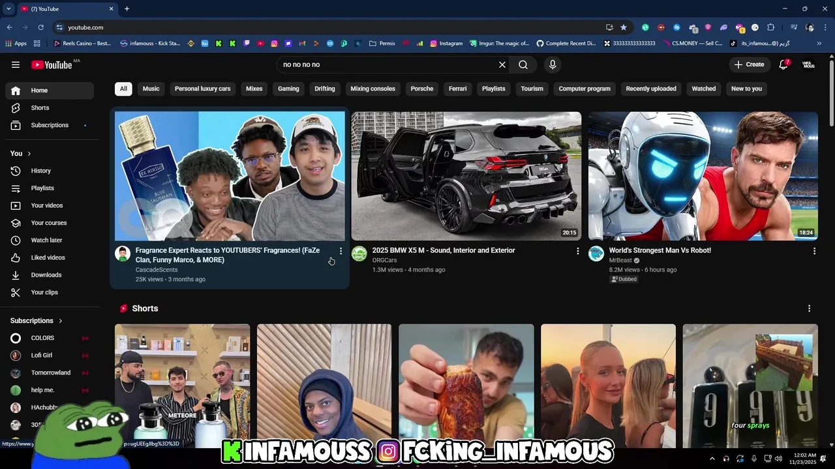The width and height of the screenshot is (835, 469).
Task: Expand the Subscriptions section header
Action: (x=37, y=320)
